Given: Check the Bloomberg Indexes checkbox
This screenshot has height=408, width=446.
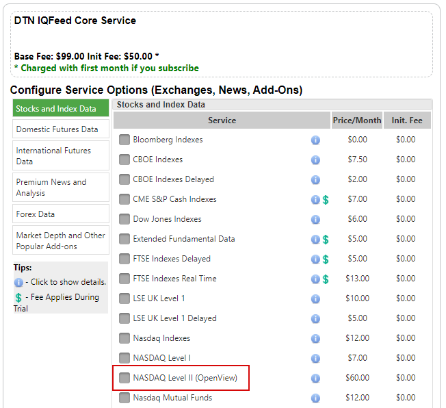Looking at the screenshot, I should [124, 140].
